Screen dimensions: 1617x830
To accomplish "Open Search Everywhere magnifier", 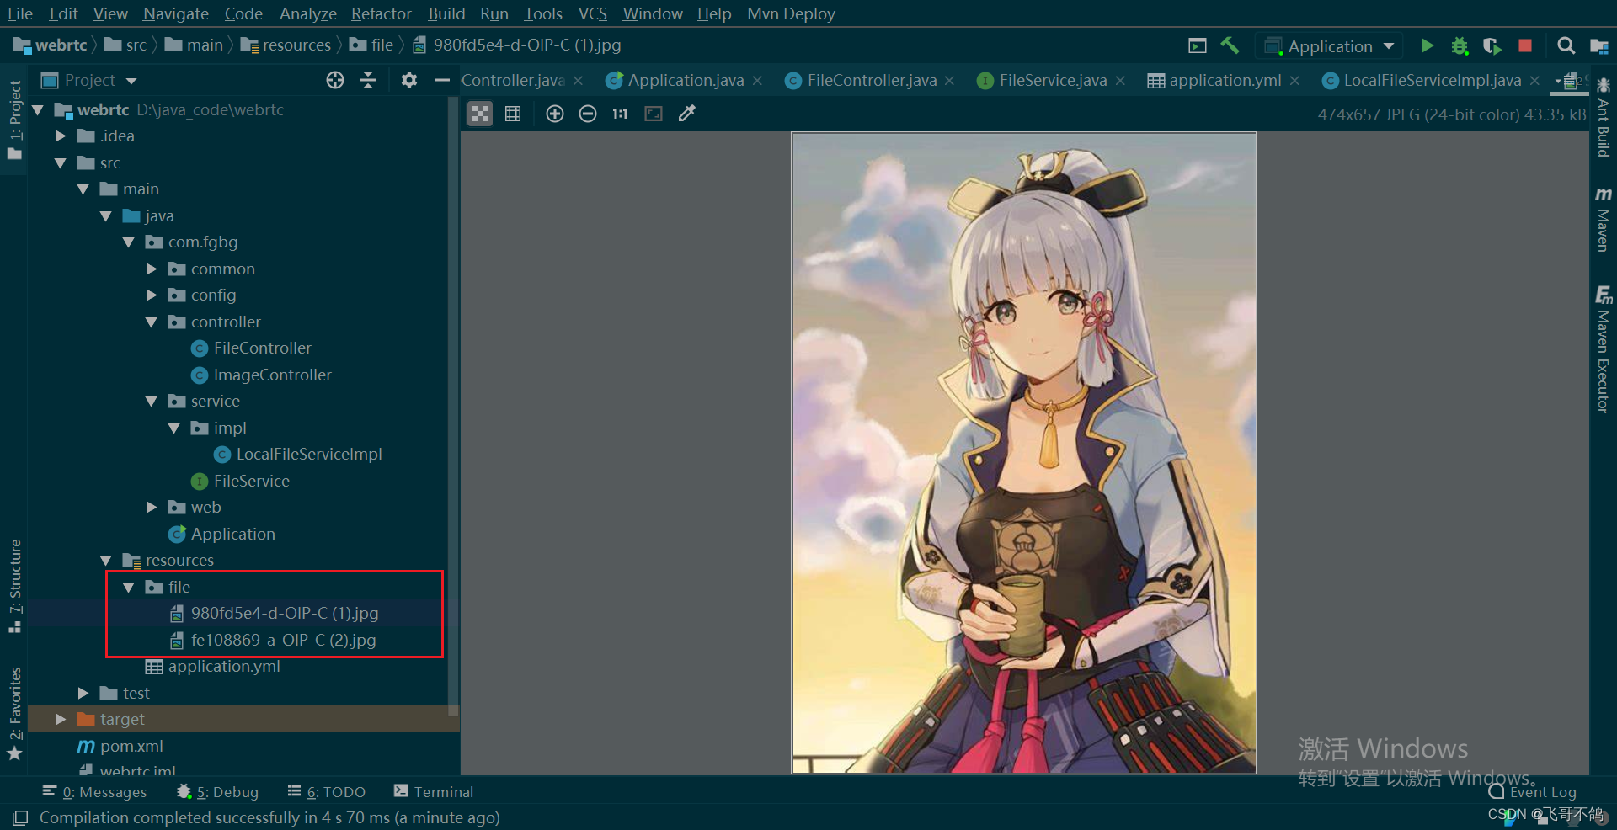I will click(x=1566, y=45).
